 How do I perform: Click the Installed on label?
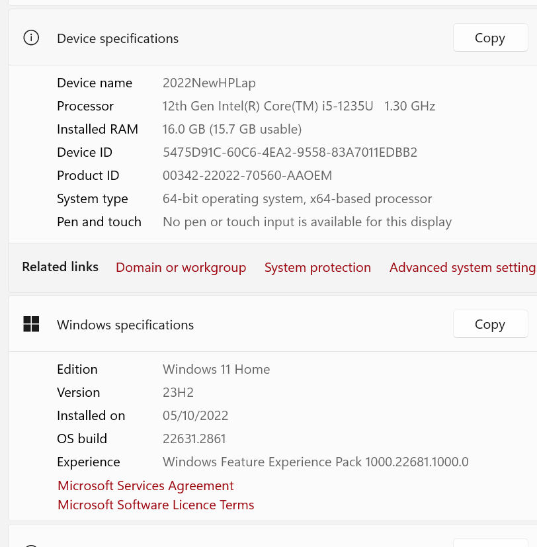coord(91,415)
